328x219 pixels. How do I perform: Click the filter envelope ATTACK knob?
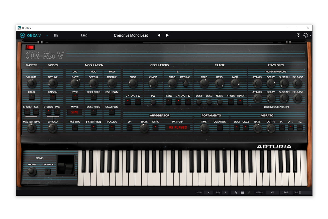click(x=257, y=83)
